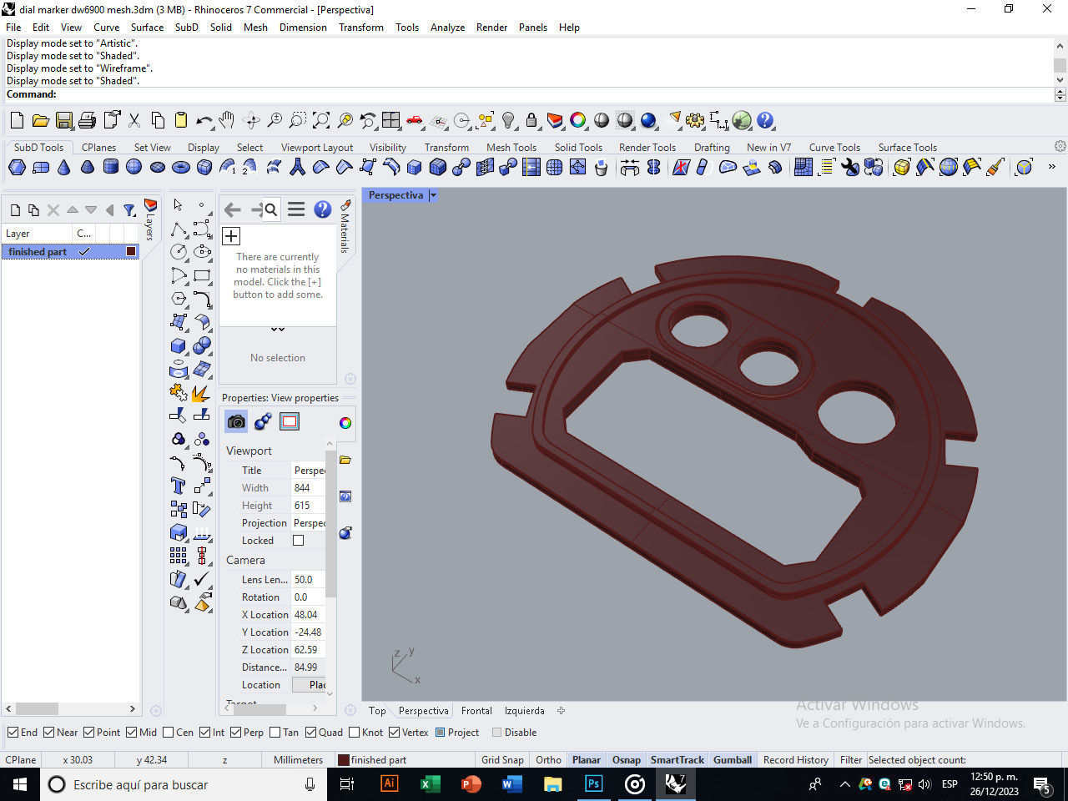
Task: Click the hamburger menu in Materials panel
Action: [295, 209]
